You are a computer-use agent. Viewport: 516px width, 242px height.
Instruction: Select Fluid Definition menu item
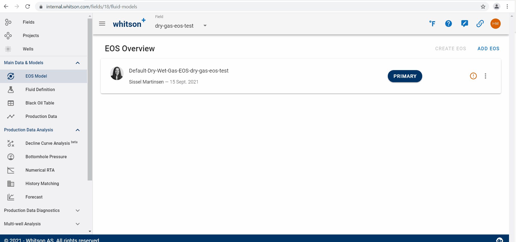coord(44,89)
